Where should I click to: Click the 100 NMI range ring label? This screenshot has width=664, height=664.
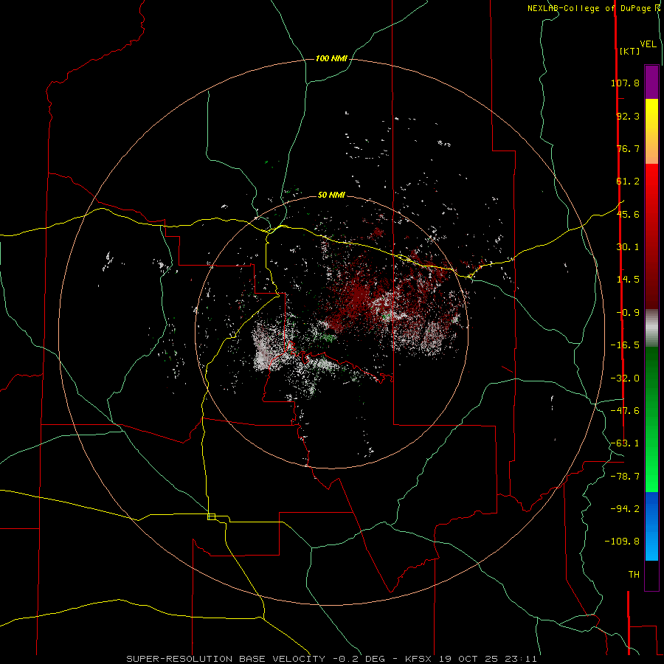pos(331,58)
